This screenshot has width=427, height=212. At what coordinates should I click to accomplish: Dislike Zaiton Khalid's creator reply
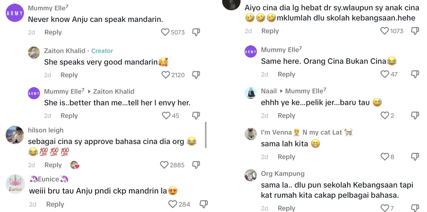click(196, 75)
